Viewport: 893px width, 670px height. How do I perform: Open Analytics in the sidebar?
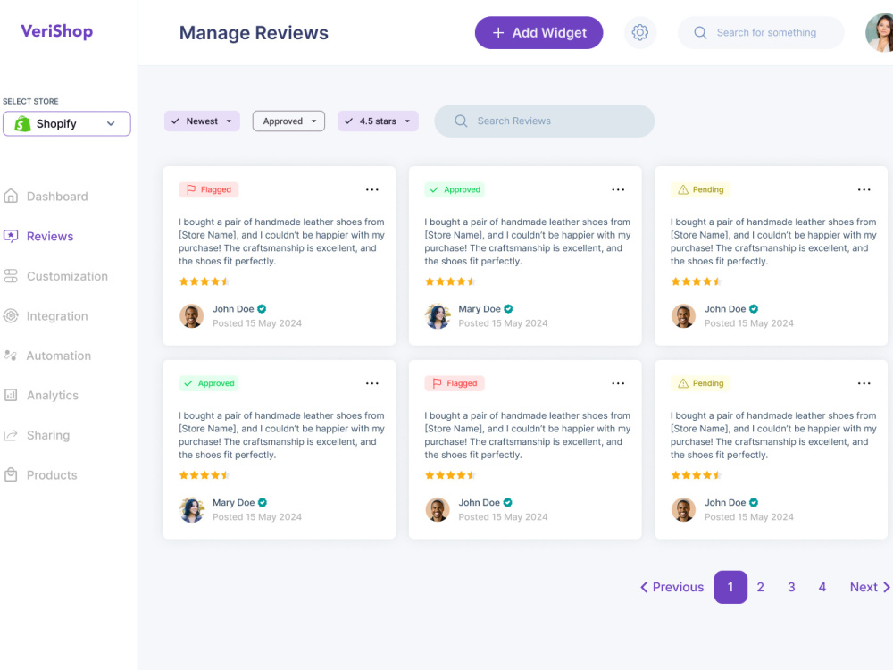(53, 396)
